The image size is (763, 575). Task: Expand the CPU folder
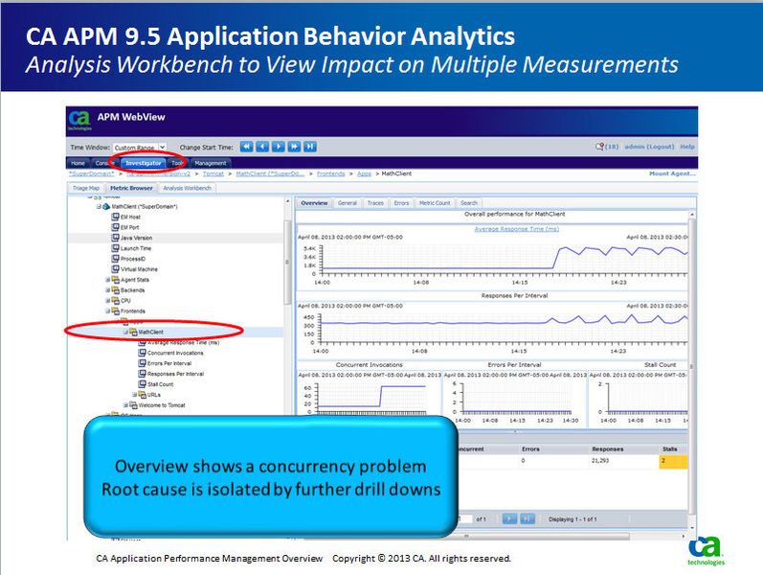click(108, 301)
